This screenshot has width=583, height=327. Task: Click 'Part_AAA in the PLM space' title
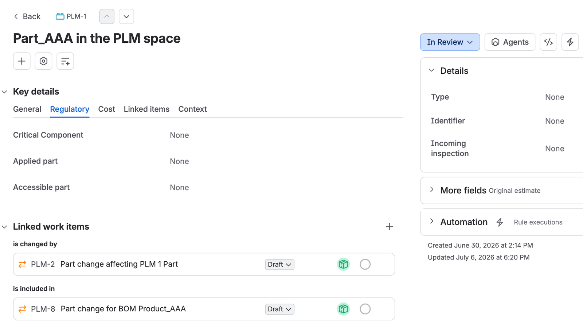click(97, 38)
